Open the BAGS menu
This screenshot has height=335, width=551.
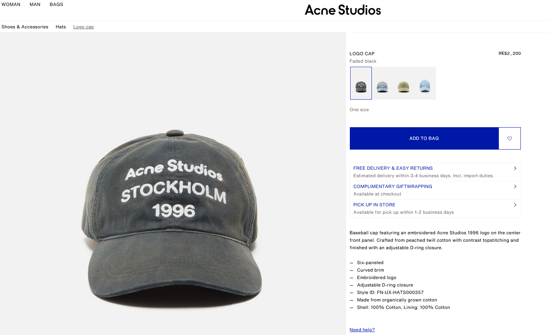tap(56, 4)
